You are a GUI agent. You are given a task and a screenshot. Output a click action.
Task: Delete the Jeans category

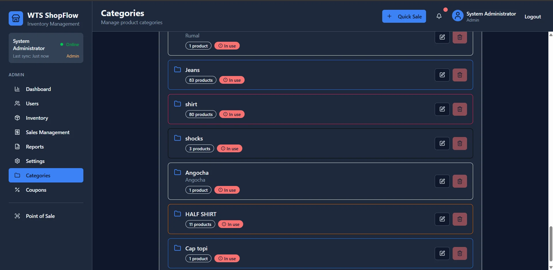click(x=460, y=75)
